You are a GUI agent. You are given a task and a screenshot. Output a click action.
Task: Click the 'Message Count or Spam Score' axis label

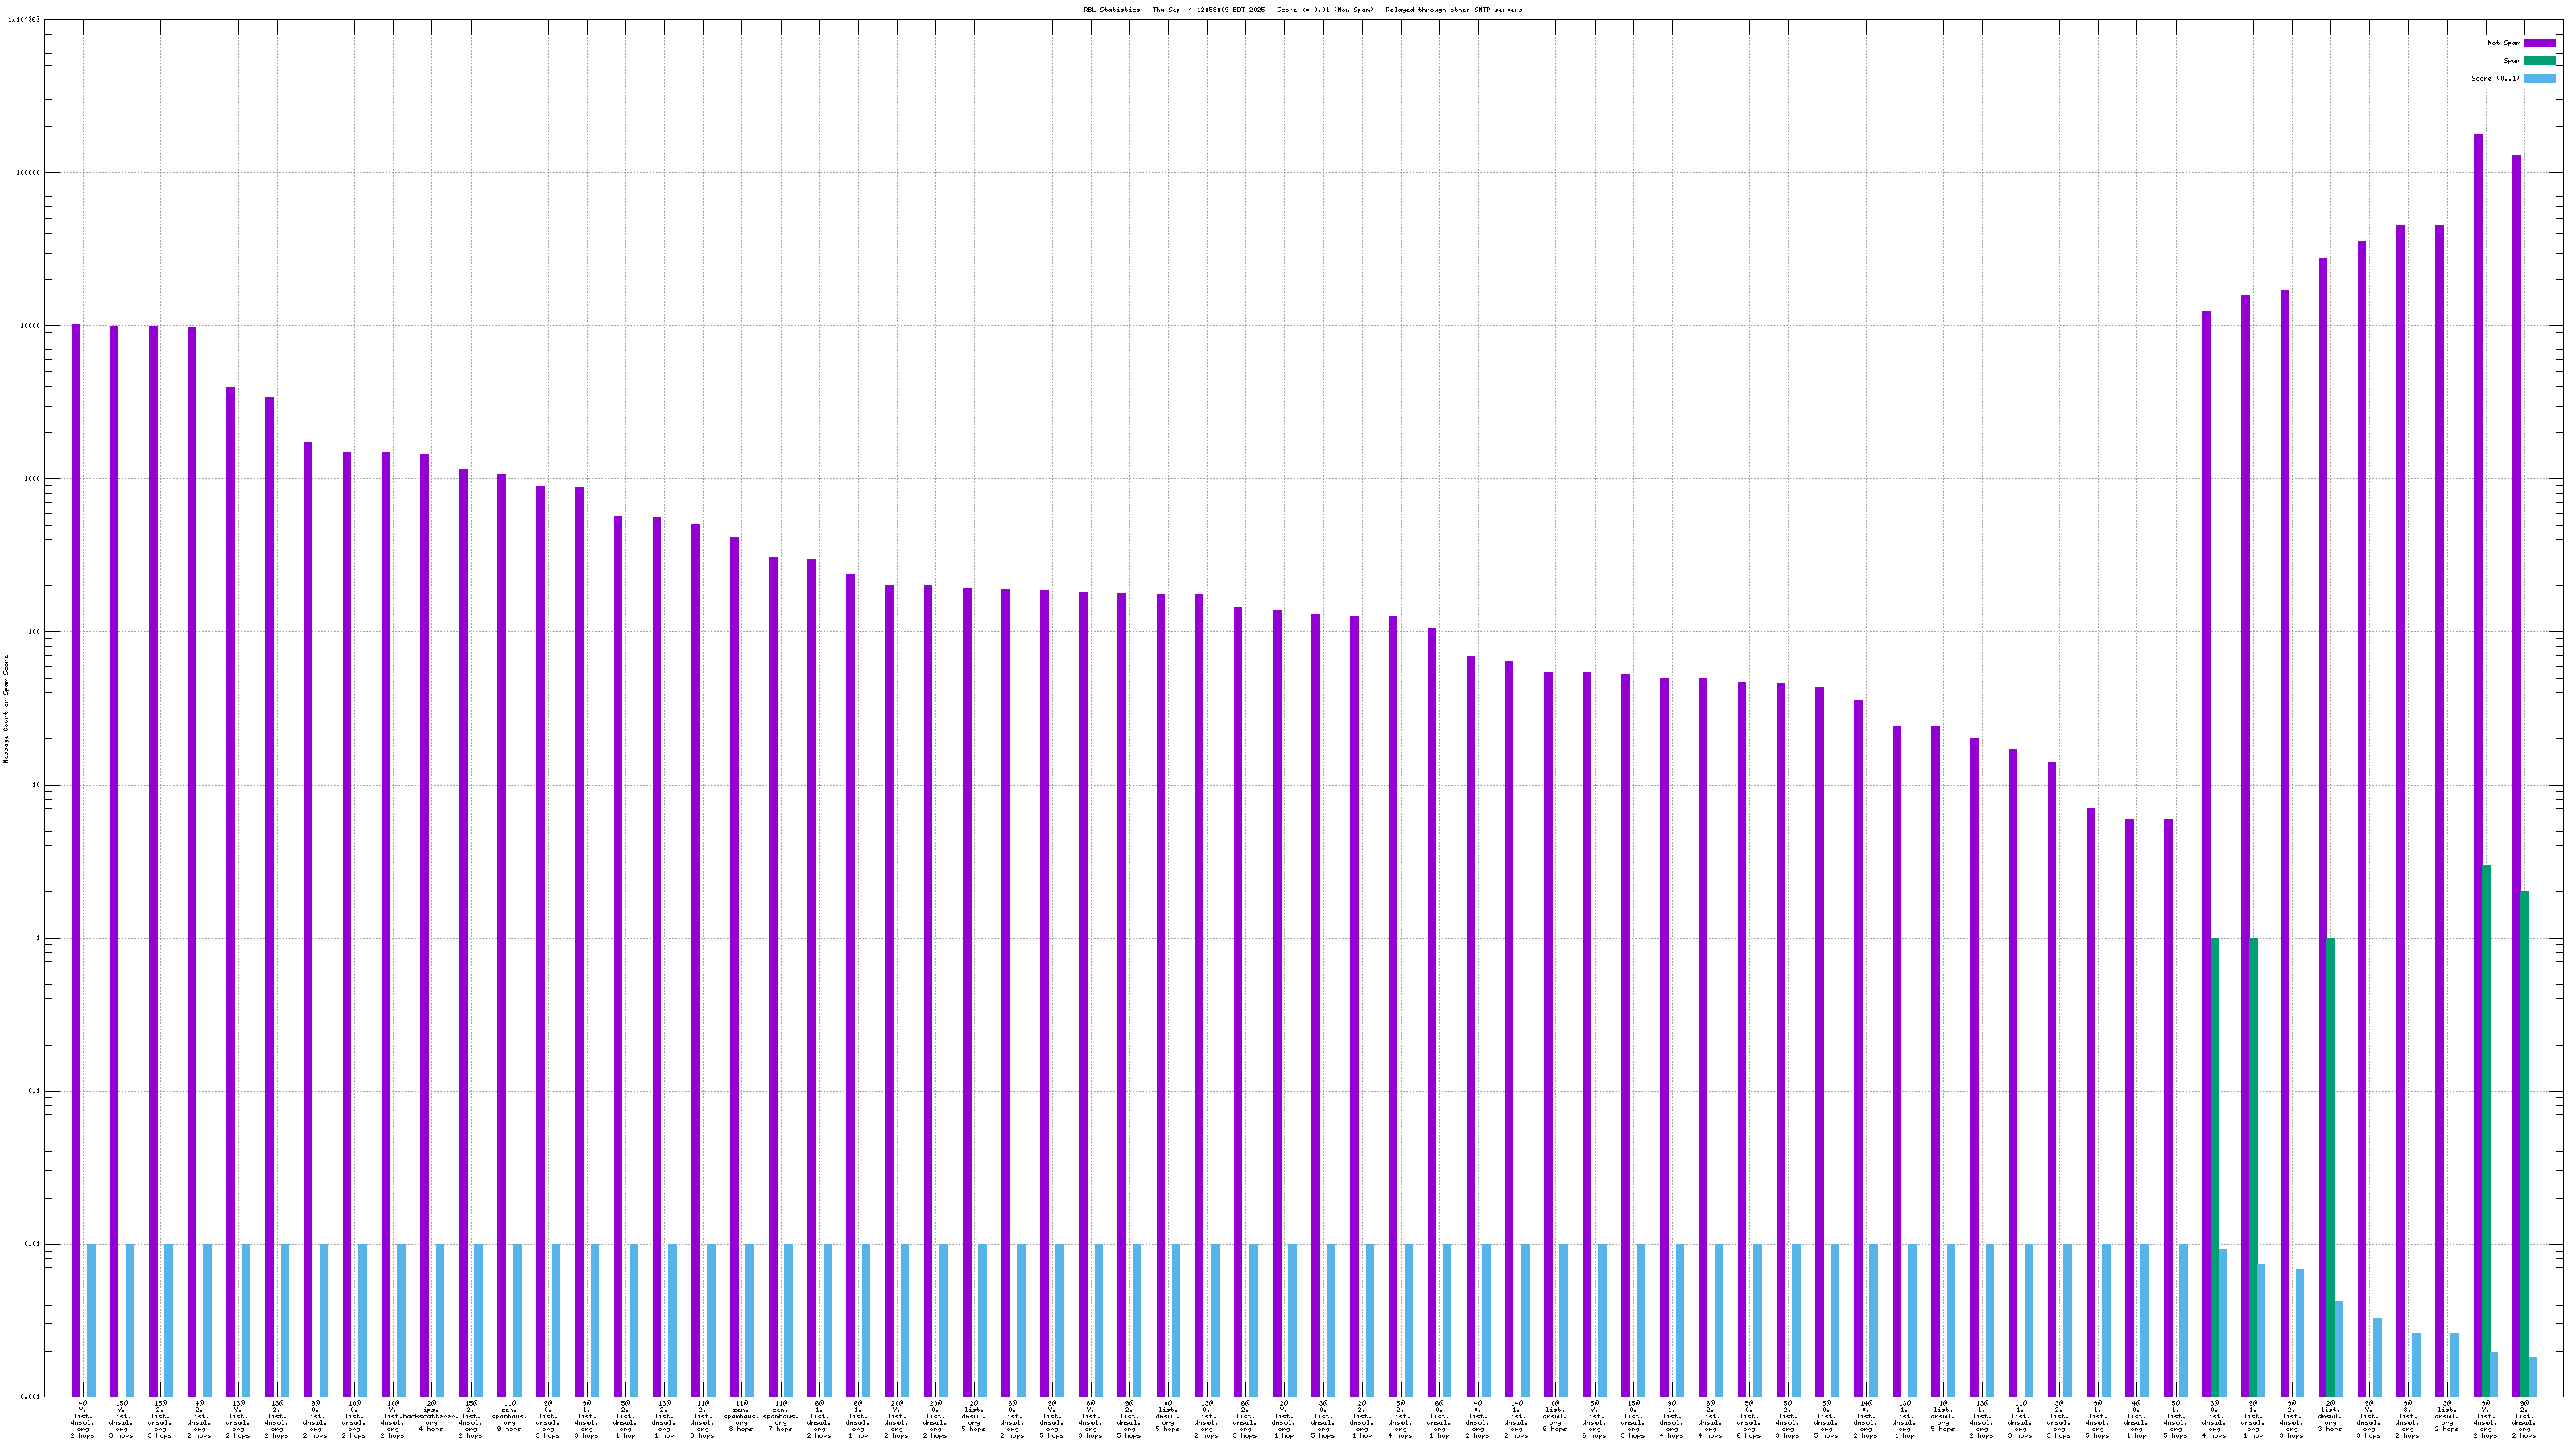pos(6,709)
